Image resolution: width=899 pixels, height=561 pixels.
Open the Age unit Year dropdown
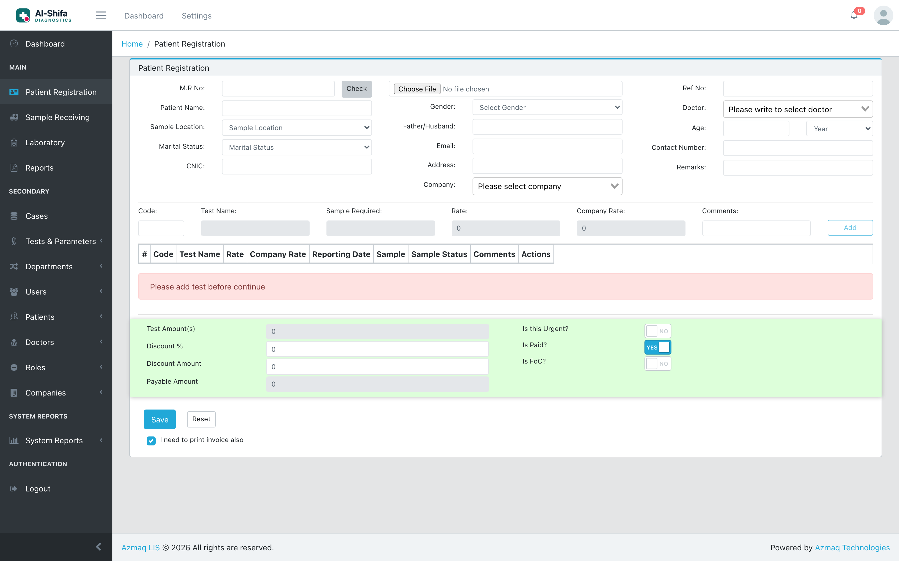pyautogui.click(x=839, y=129)
